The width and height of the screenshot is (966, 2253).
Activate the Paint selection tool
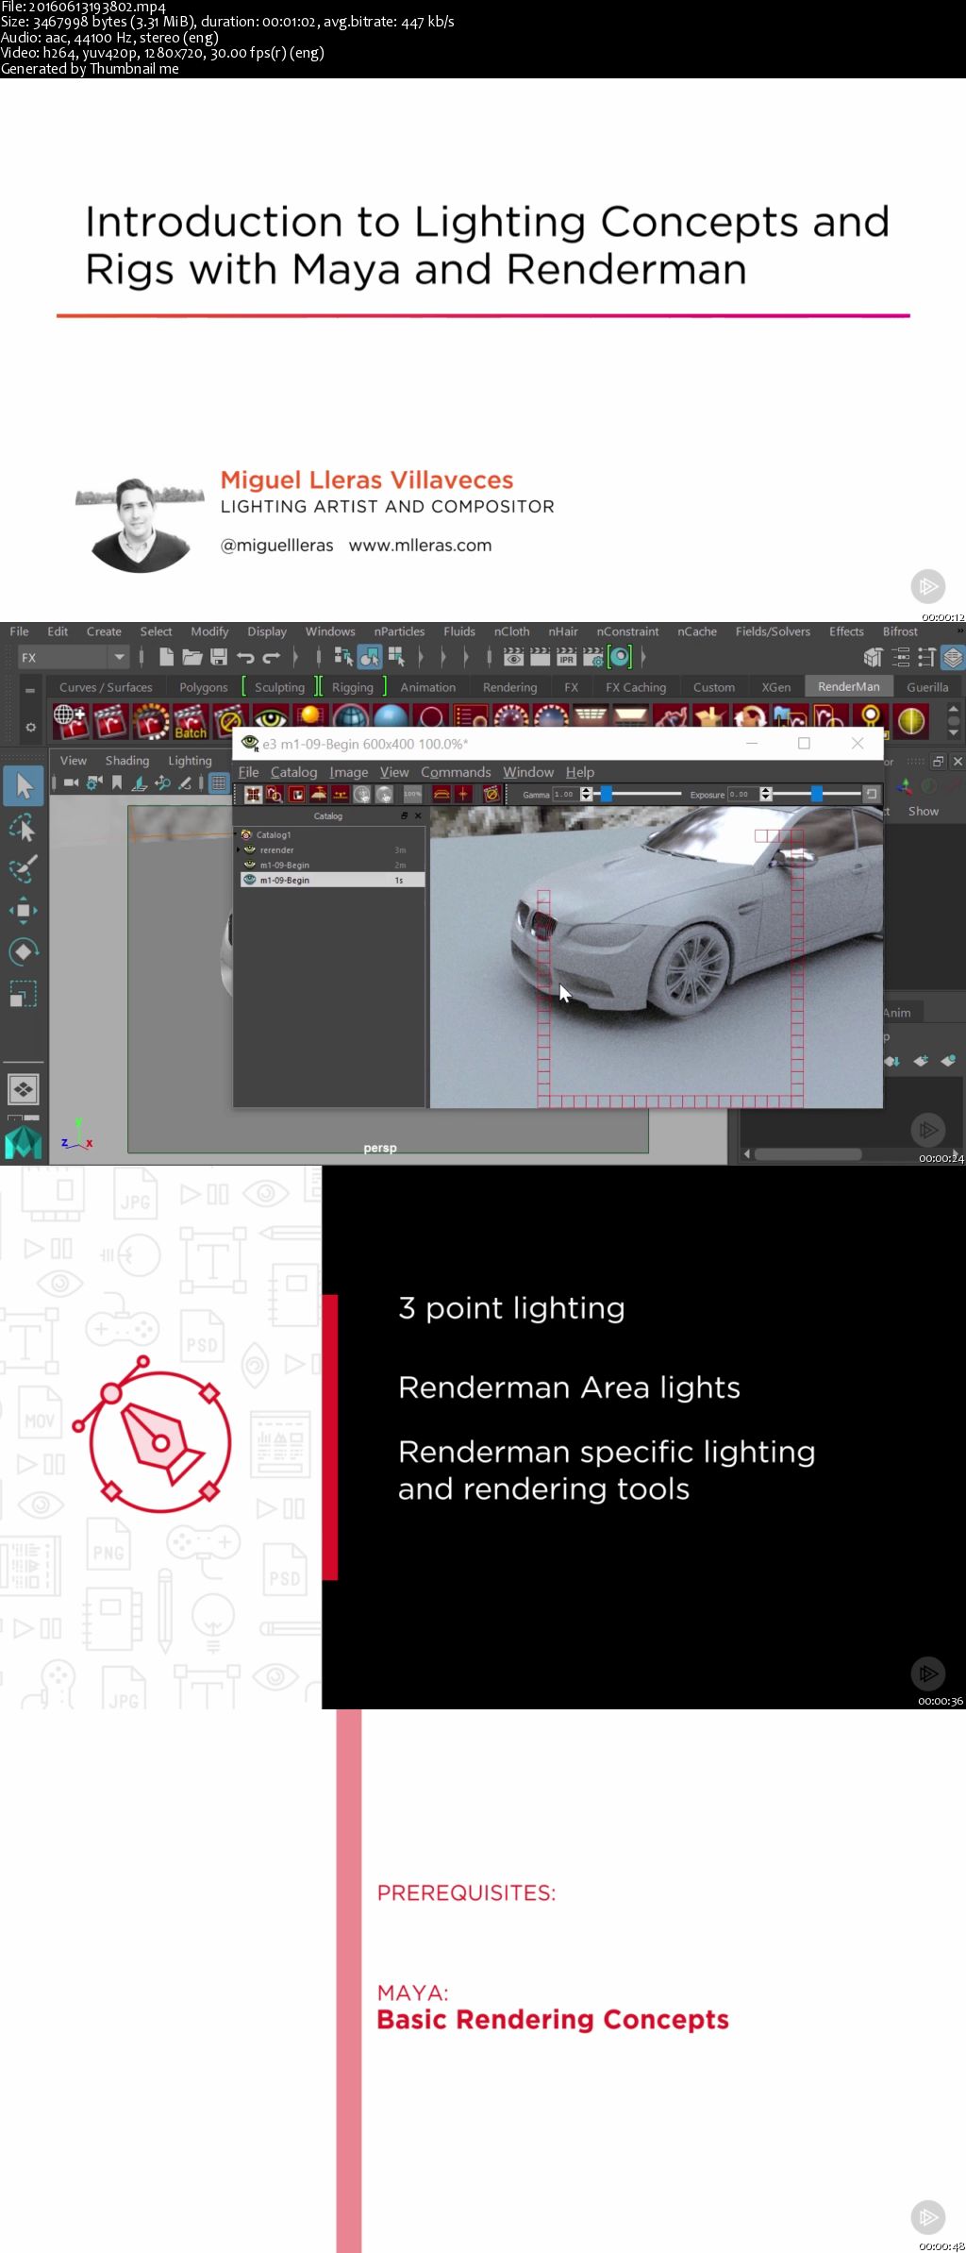[x=24, y=869]
